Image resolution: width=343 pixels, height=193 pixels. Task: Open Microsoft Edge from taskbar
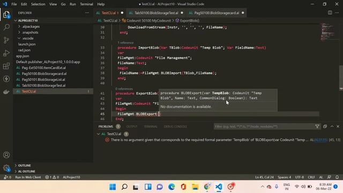click(171, 187)
